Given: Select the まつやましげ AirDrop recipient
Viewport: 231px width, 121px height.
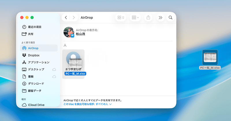Looking at the screenshot, I should coord(73,64).
